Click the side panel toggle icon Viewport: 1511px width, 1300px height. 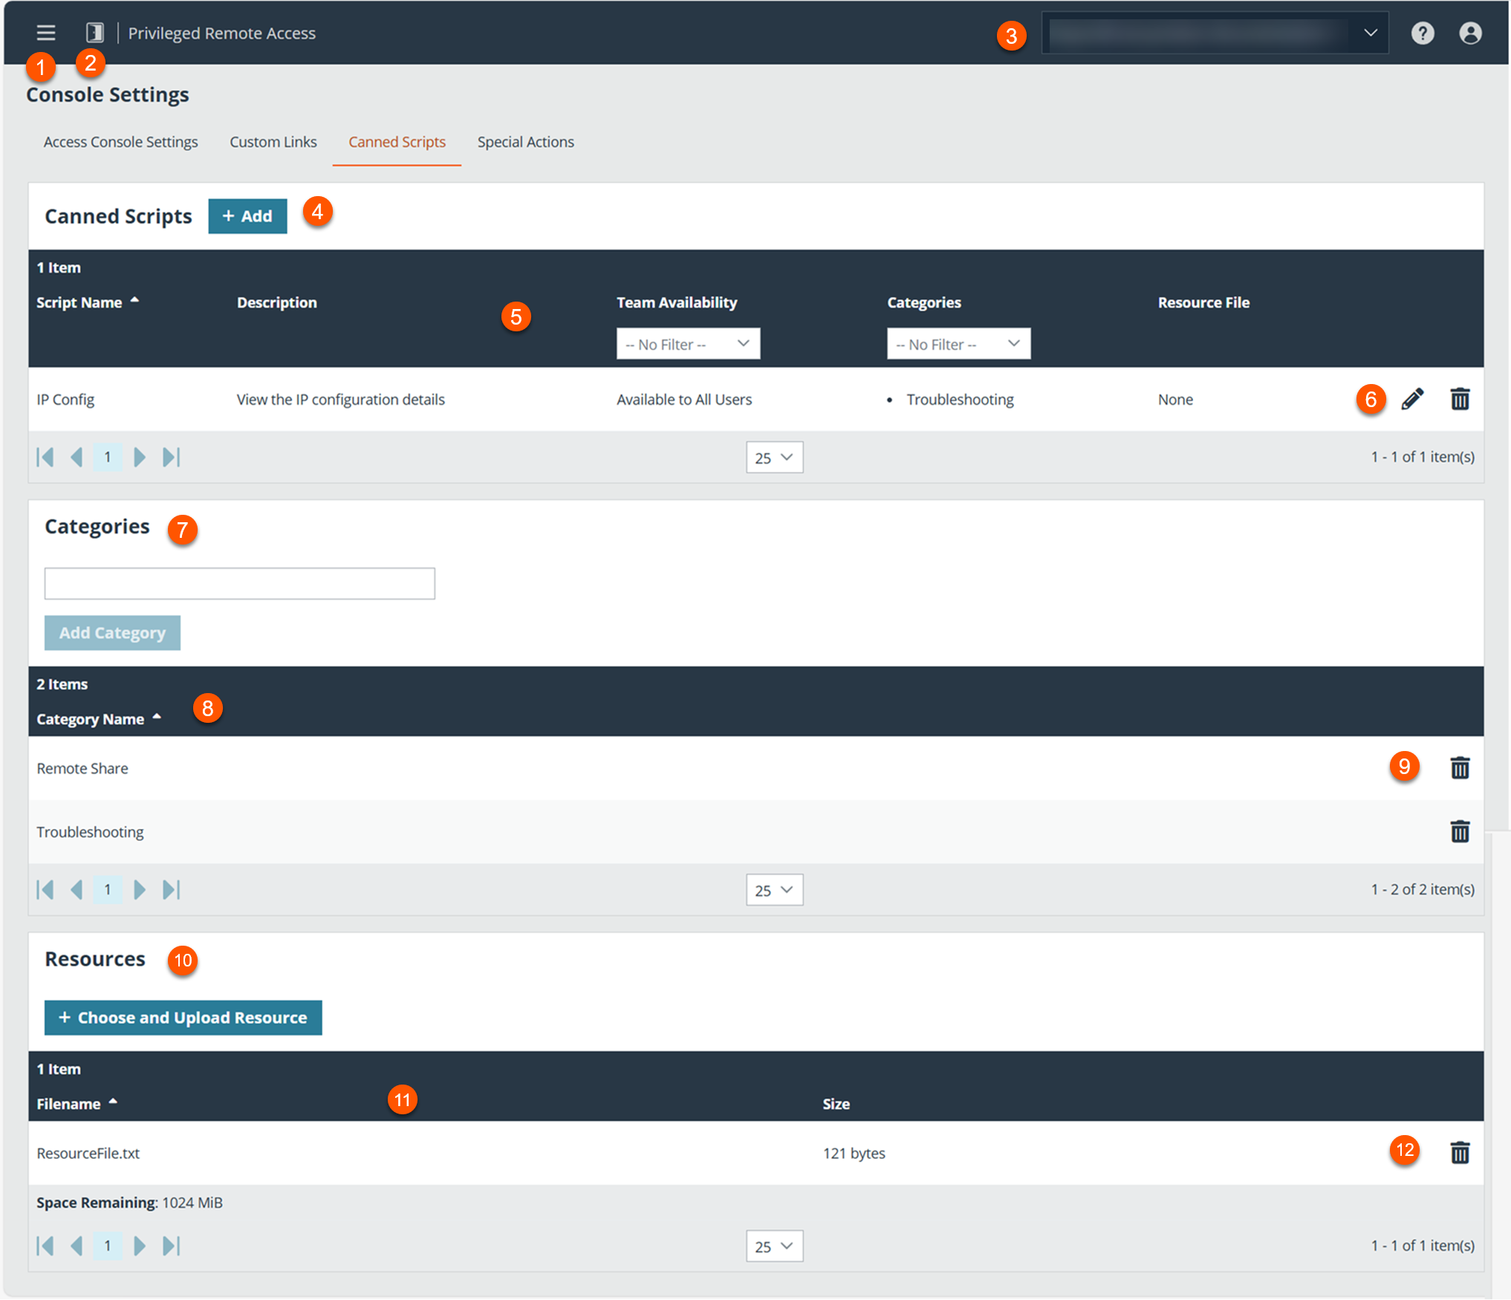94,33
